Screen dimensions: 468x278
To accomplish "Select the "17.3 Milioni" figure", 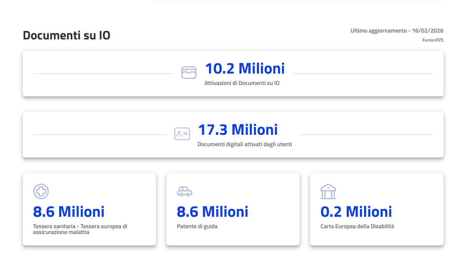I will [238, 130].
